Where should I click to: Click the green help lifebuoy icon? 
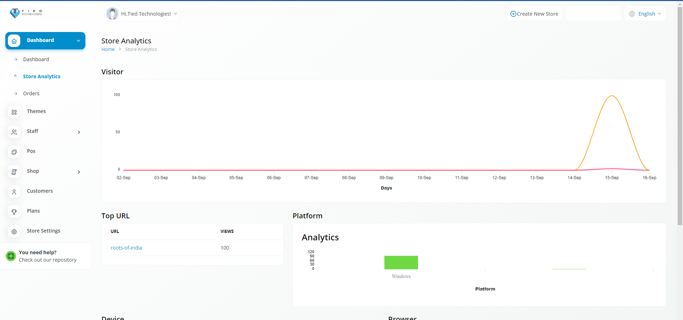click(x=11, y=256)
